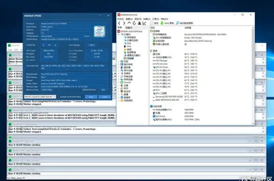Click the Prime95 green title bar icon
The height and width of the screenshot is (181, 274).
(9, 46)
